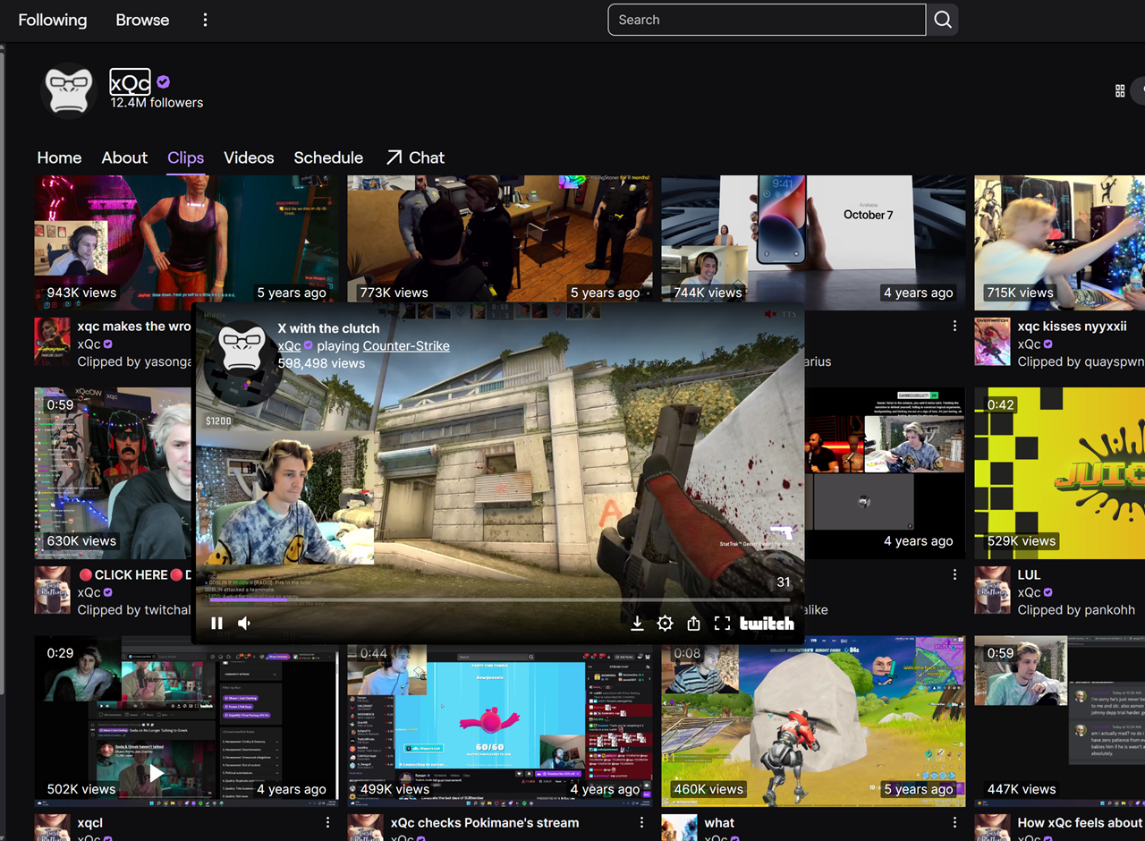Click Just Chatting icon beside xqcl clip
The width and height of the screenshot is (1145, 841).
click(x=52, y=828)
